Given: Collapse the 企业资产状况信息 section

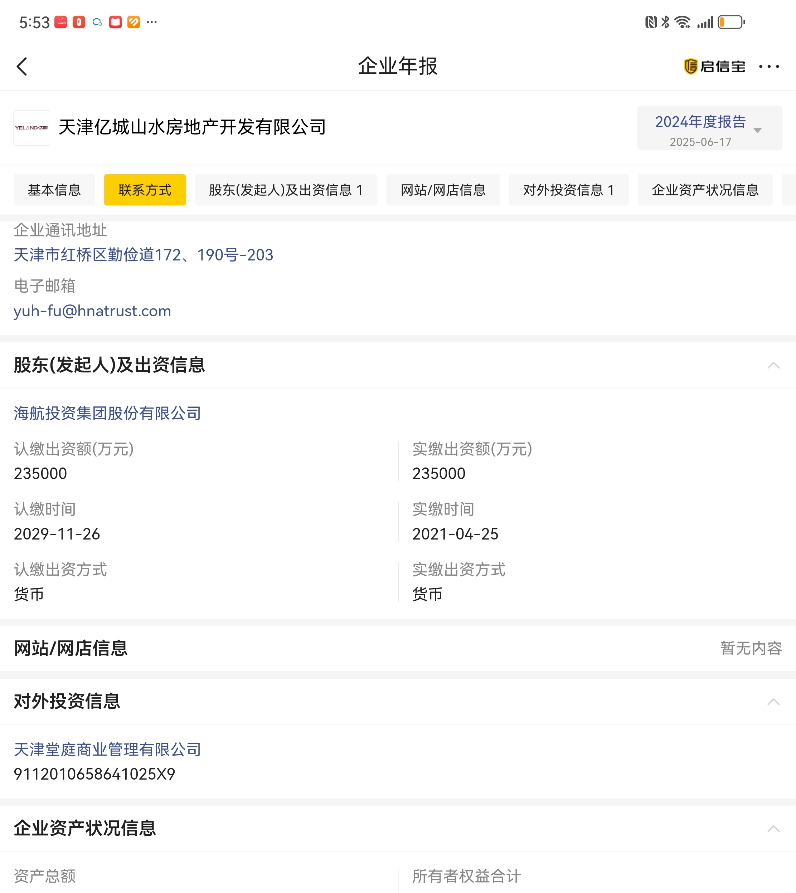Looking at the screenshot, I should 773,829.
